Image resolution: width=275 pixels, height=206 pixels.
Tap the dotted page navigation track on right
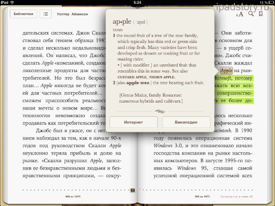(x=197, y=190)
